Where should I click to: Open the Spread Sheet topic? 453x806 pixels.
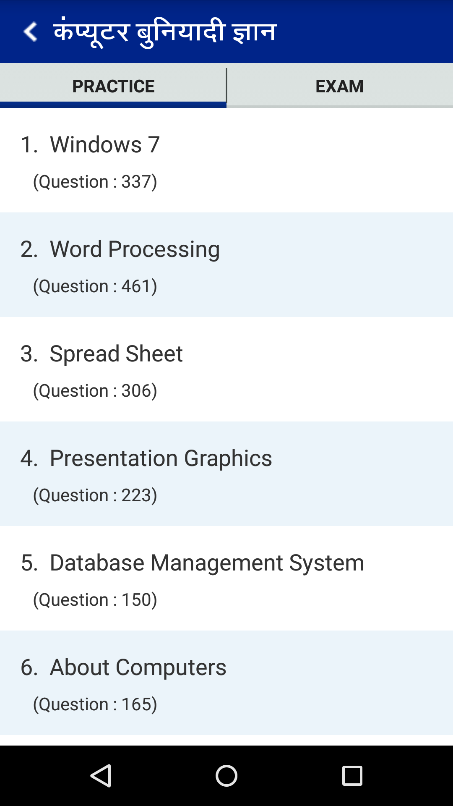click(116, 354)
